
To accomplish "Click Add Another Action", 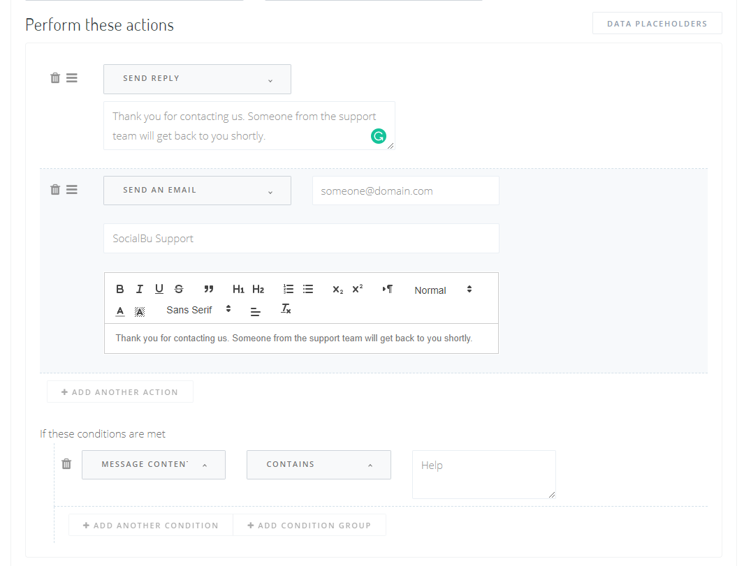I will point(120,392).
